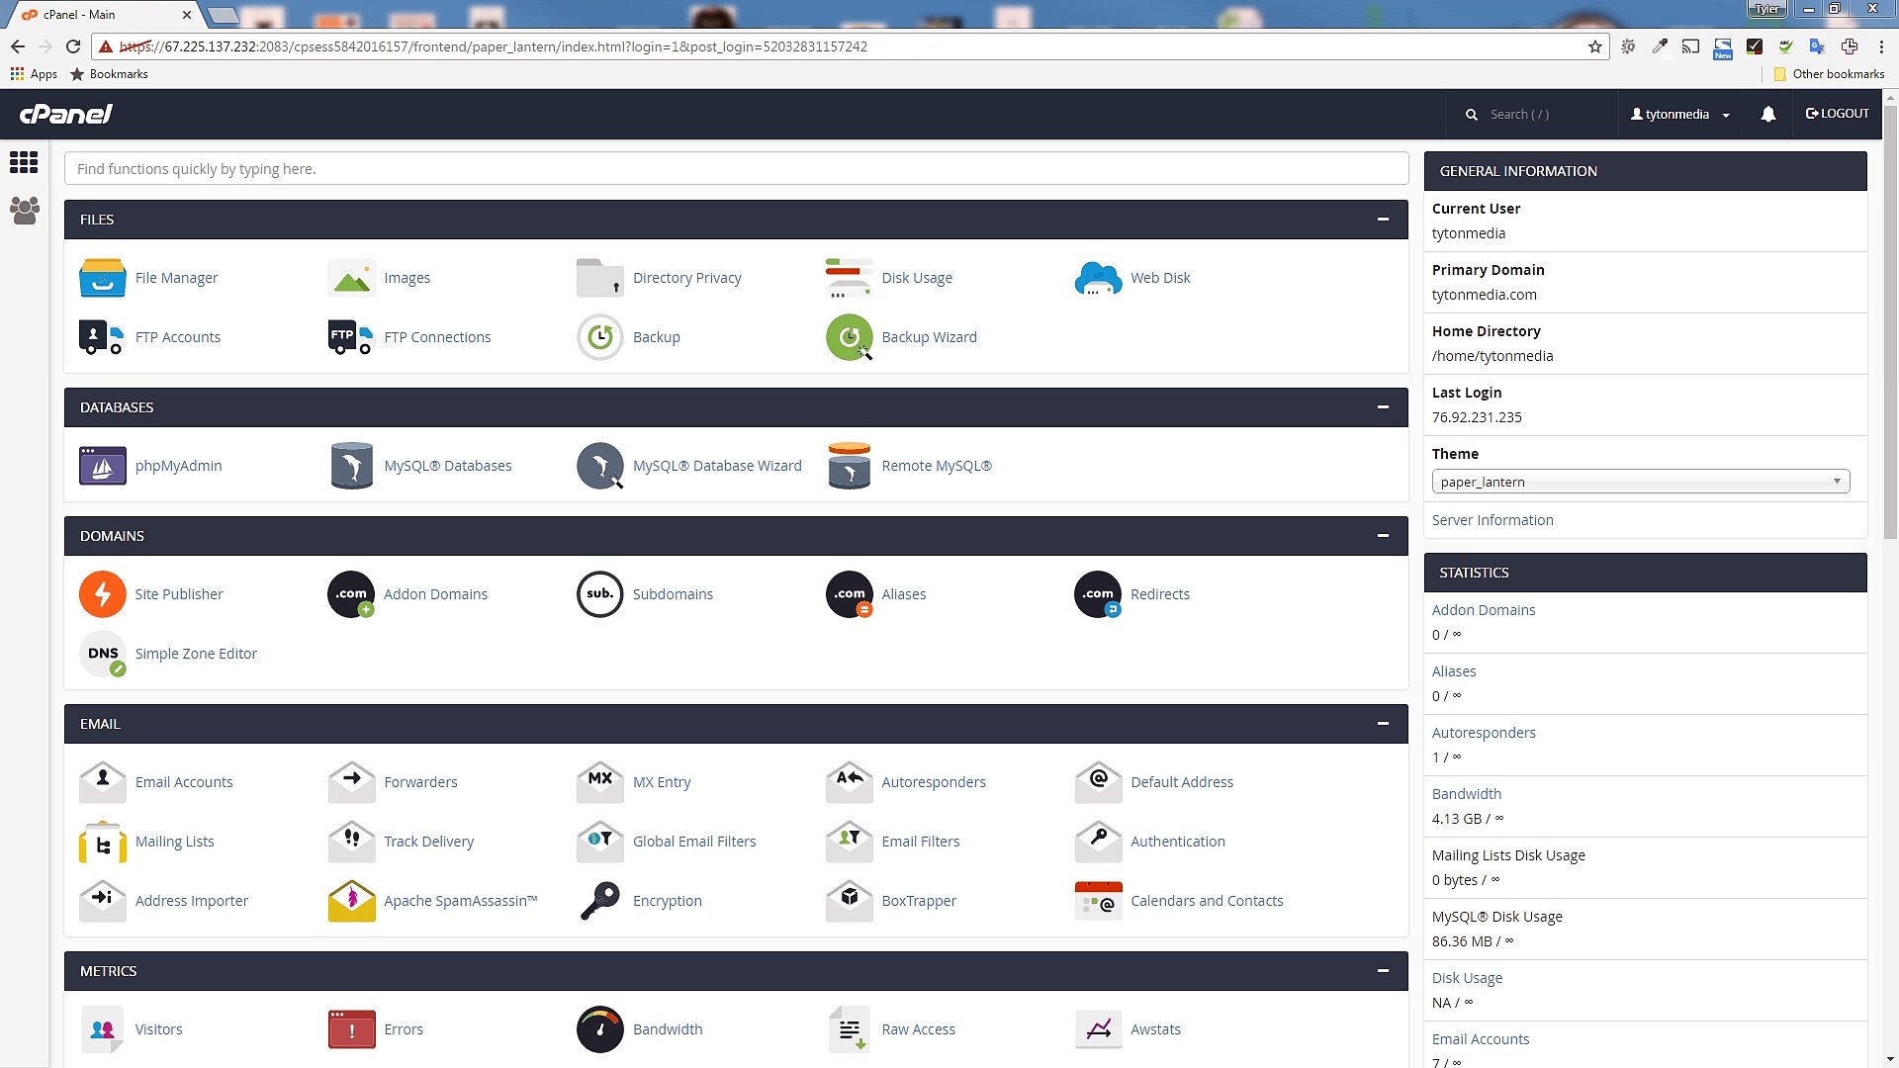Select the Site Publisher tool
This screenshot has height=1068, width=1899.
click(179, 594)
